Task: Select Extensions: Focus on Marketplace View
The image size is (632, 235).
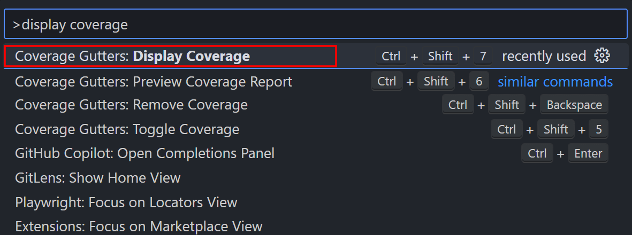Action: pos(316,226)
